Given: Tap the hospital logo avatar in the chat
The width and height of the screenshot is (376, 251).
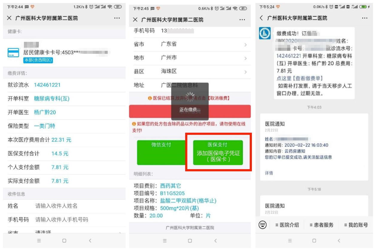Looking at the screenshot, I should click(265, 33).
